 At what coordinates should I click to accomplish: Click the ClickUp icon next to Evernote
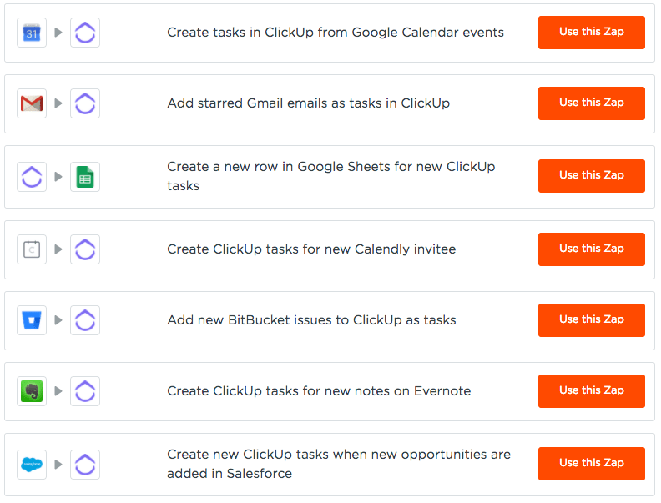tap(85, 391)
